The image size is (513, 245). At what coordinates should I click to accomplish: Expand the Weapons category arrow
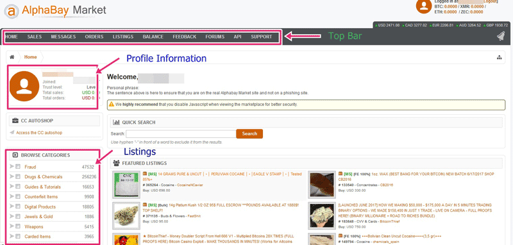12,226
